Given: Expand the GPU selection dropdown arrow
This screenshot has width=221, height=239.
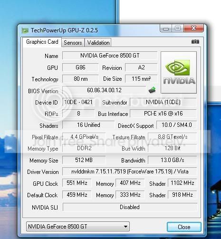Looking at the screenshot, I should click(x=125, y=227).
